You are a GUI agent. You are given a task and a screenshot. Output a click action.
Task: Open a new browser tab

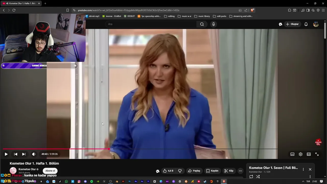point(45,3)
